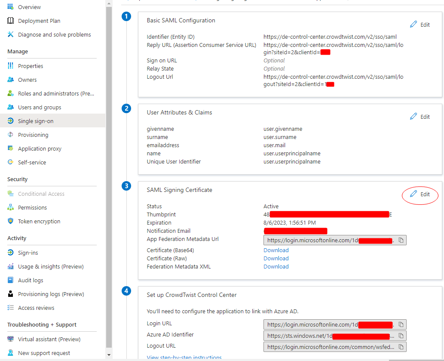Click the Active status value
The height and width of the screenshot is (361, 444).
(271, 206)
